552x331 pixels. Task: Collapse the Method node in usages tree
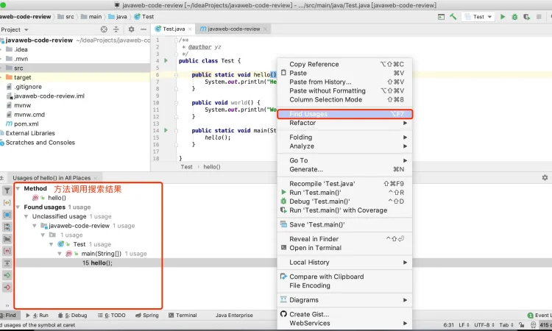coord(18,188)
